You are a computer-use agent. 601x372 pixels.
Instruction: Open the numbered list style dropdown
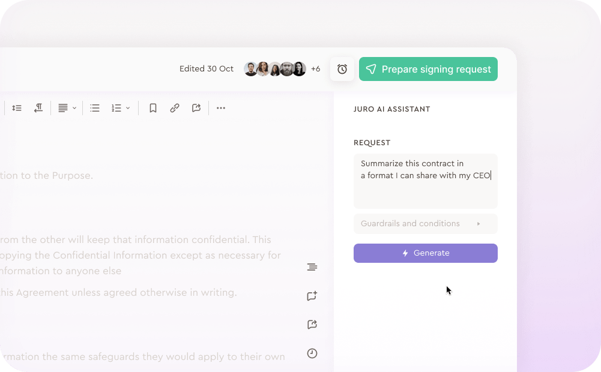(120, 108)
